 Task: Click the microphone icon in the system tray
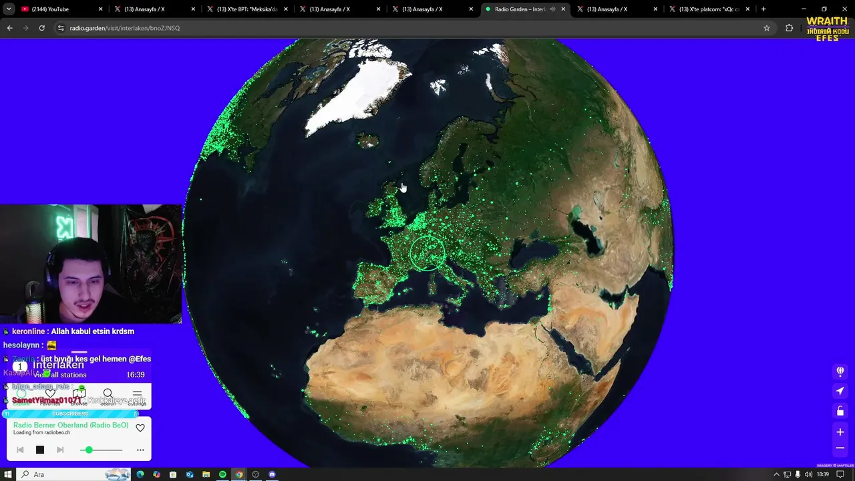798,474
